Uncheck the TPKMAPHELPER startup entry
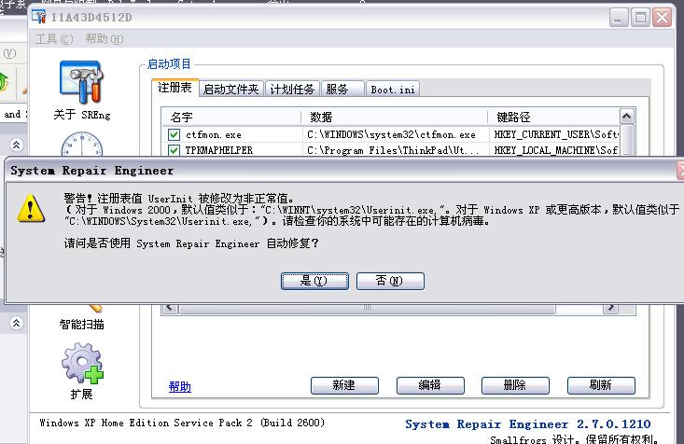The width and height of the screenshot is (684, 444). 174,150
